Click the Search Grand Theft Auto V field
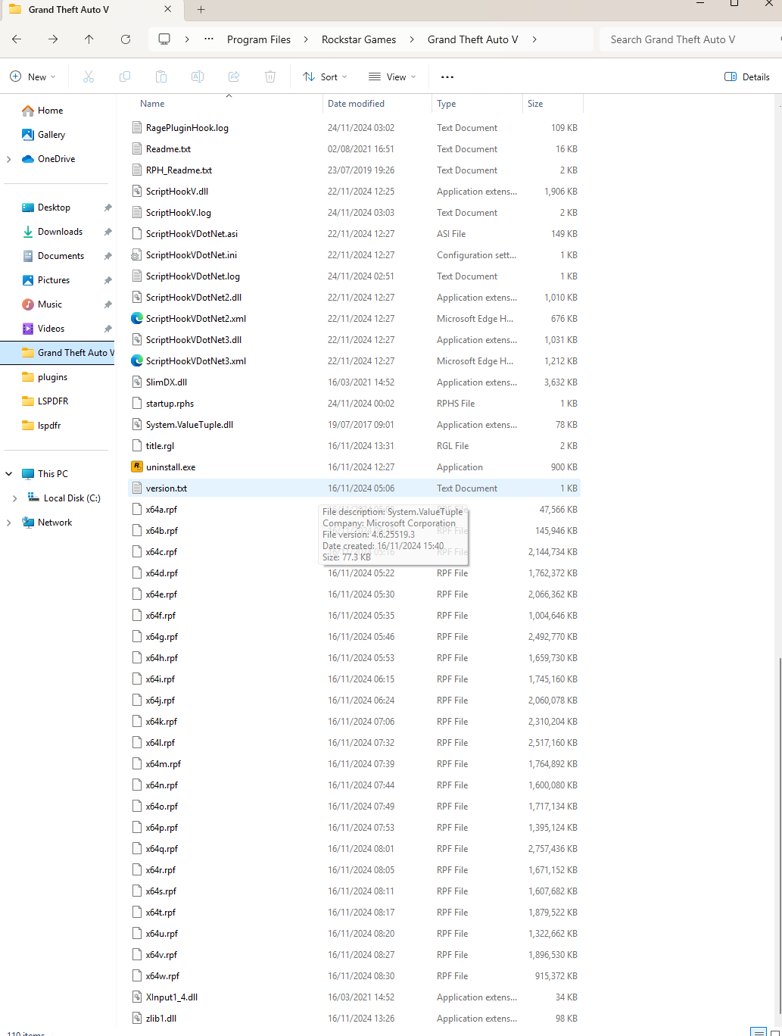 tap(689, 39)
